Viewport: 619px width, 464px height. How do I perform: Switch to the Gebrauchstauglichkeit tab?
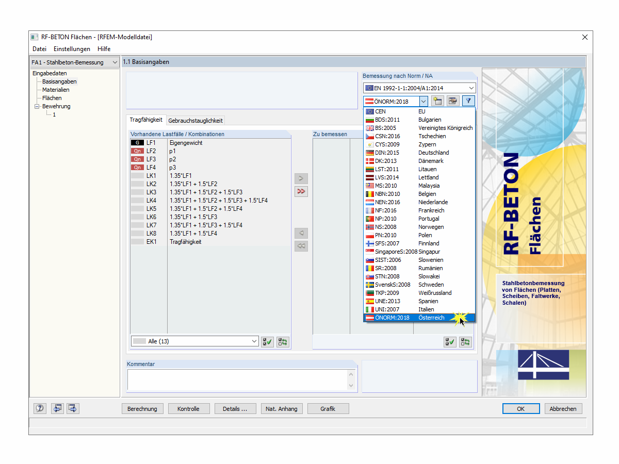[196, 121]
